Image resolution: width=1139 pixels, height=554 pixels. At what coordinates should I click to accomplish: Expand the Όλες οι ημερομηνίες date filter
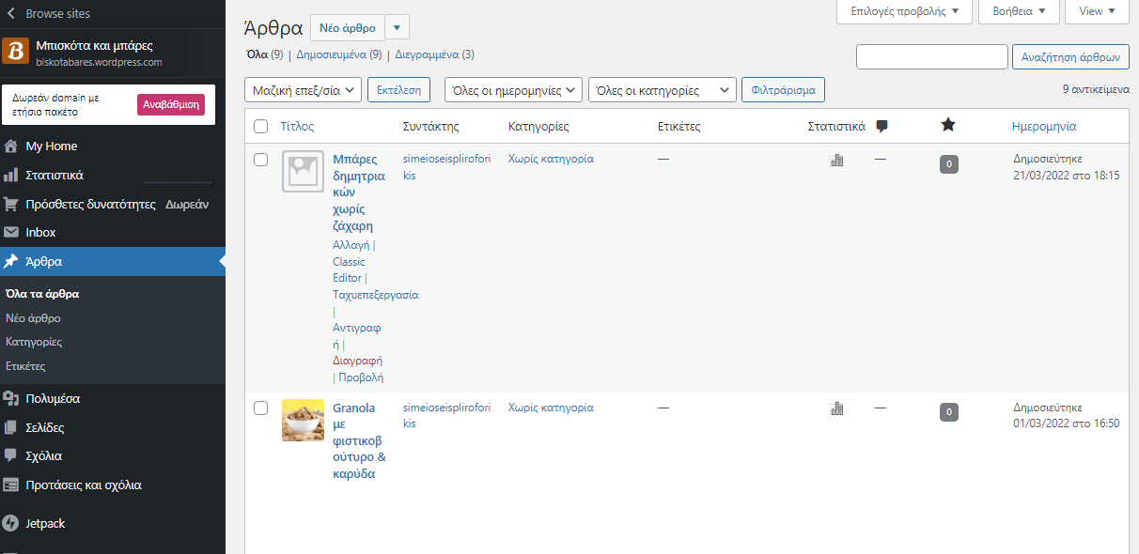coord(513,90)
